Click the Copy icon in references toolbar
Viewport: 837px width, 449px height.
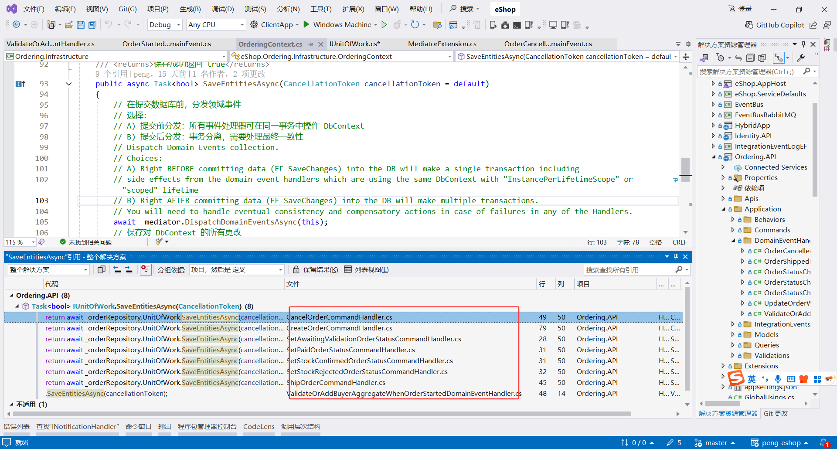pyautogui.click(x=102, y=269)
